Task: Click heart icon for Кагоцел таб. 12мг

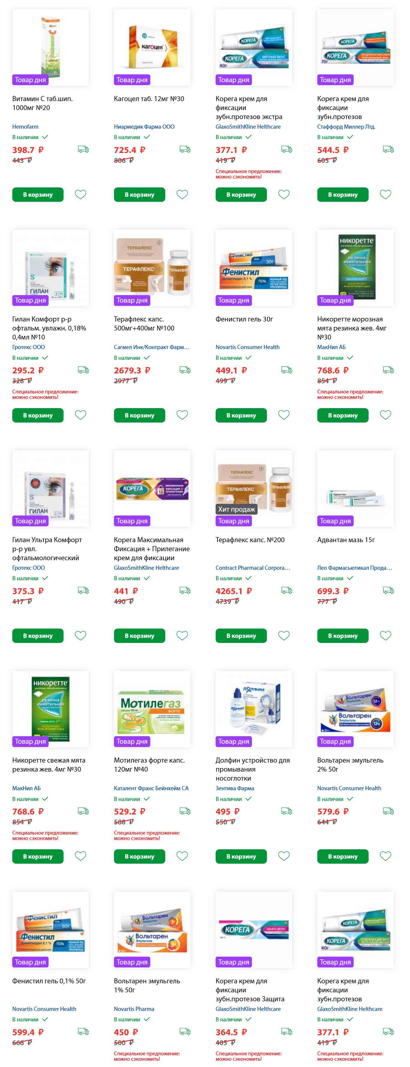Action: click(x=182, y=194)
